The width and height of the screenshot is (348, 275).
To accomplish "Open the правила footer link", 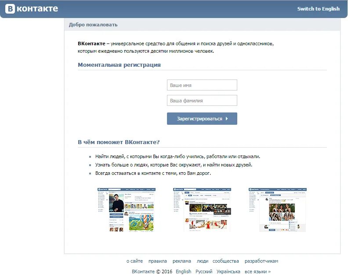I will 158,261.
